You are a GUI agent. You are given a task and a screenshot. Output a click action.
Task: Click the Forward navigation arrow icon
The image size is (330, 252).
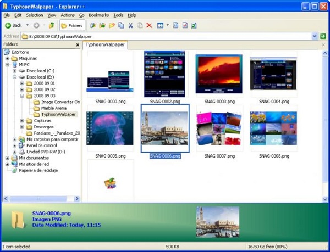(x=36, y=25)
